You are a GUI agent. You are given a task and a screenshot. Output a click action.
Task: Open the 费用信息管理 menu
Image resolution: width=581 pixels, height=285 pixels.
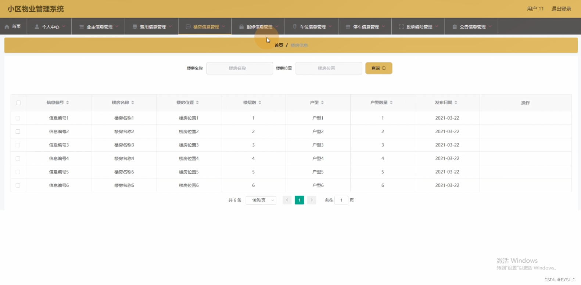[x=152, y=26]
